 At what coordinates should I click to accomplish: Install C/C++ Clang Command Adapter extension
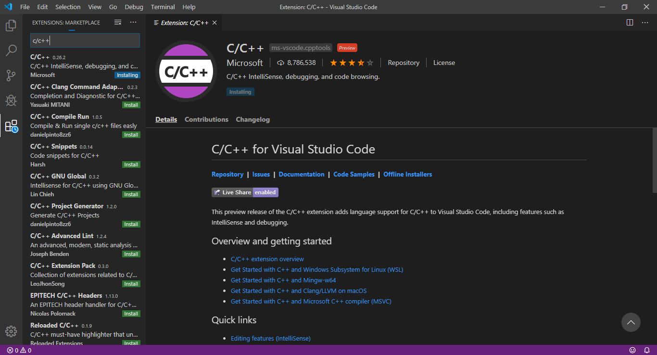click(131, 105)
